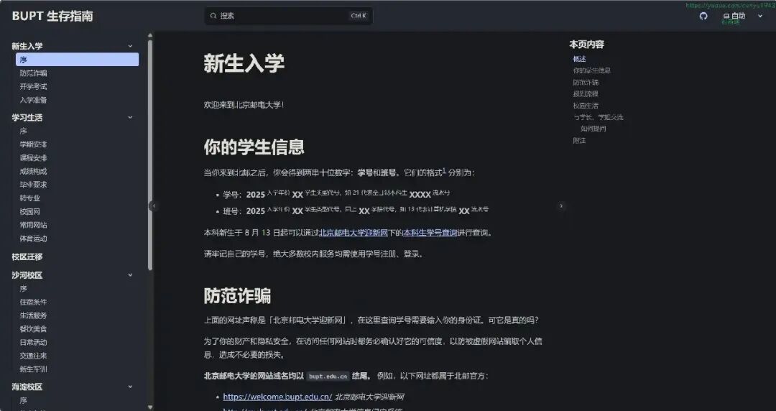Viewport: 776px width, 411px height.
Task: Select 序 under 新生入学 in sidebar
Action: (77, 60)
